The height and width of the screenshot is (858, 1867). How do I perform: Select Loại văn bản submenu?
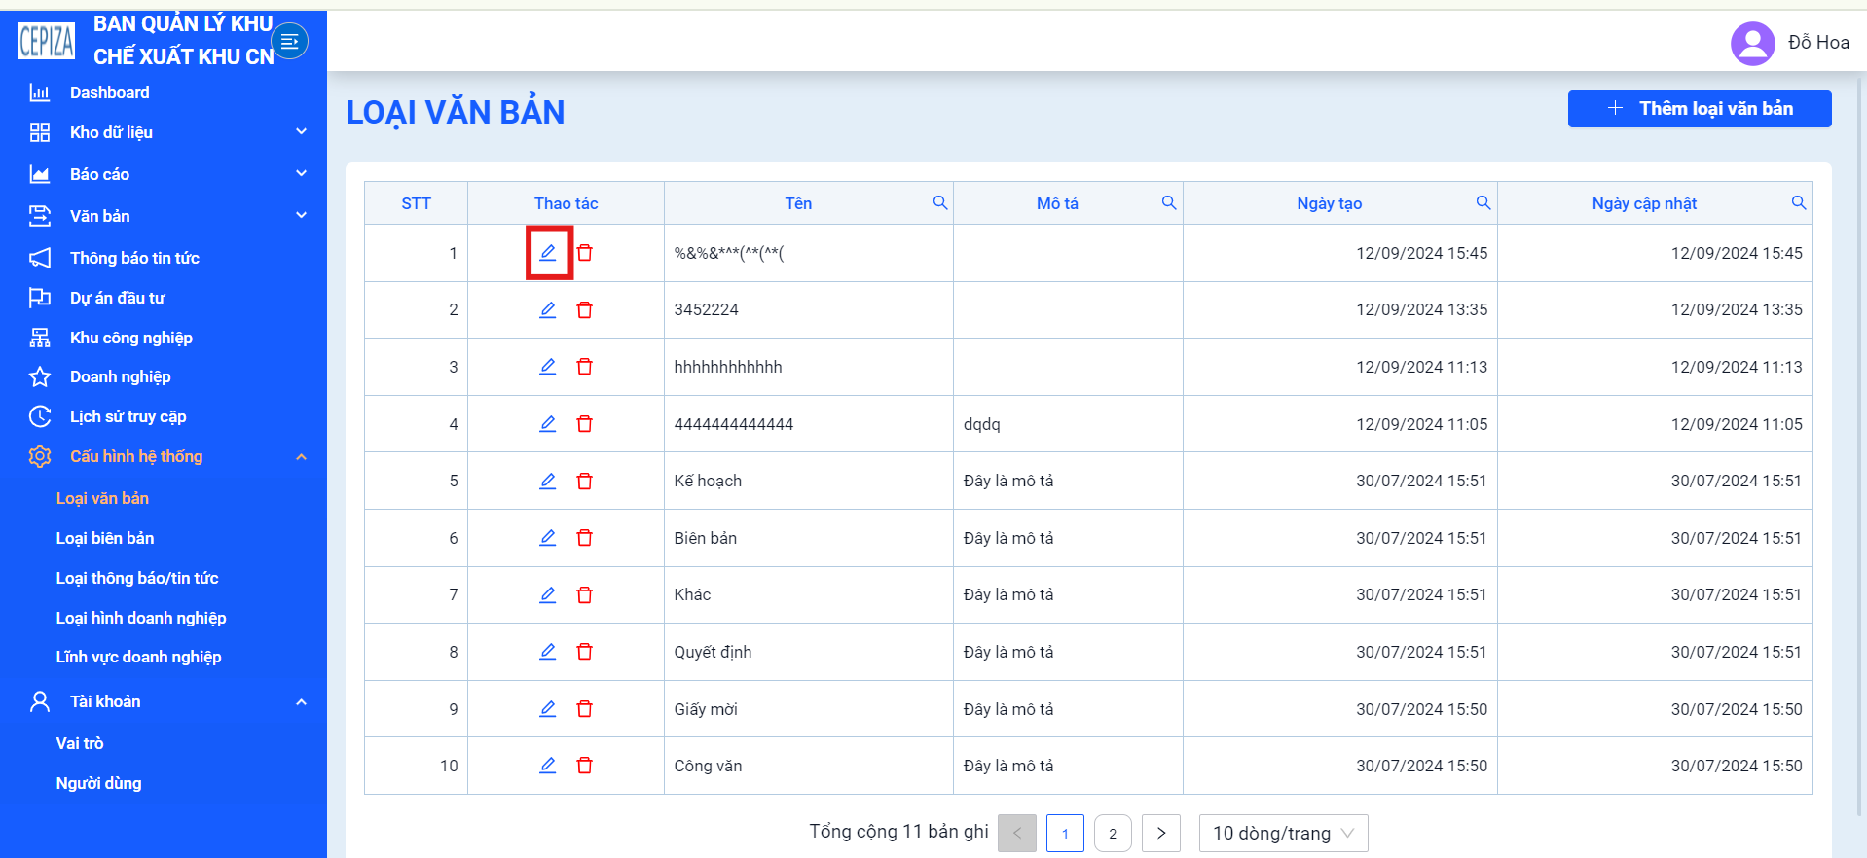[102, 498]
